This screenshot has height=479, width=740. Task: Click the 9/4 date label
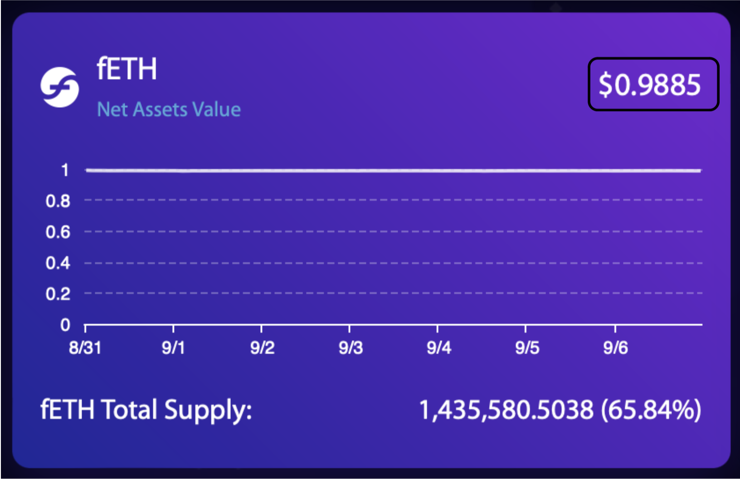(438, 348)
